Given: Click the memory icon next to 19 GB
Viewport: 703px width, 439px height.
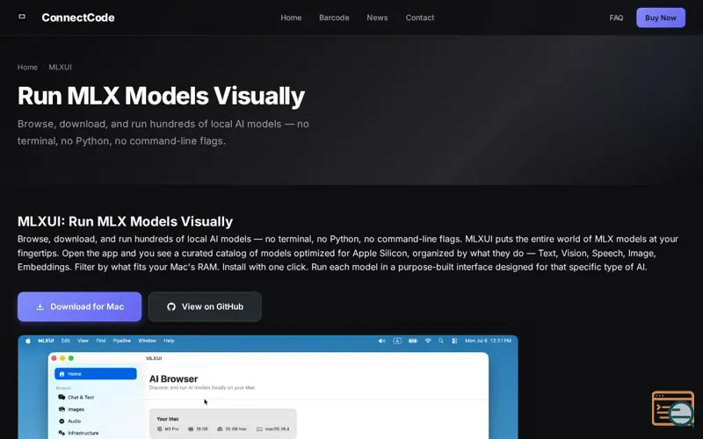Looking at the screenshot, I should [x=191, y=429].
